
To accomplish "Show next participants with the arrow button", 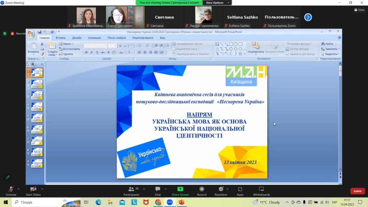I will 308,17.
